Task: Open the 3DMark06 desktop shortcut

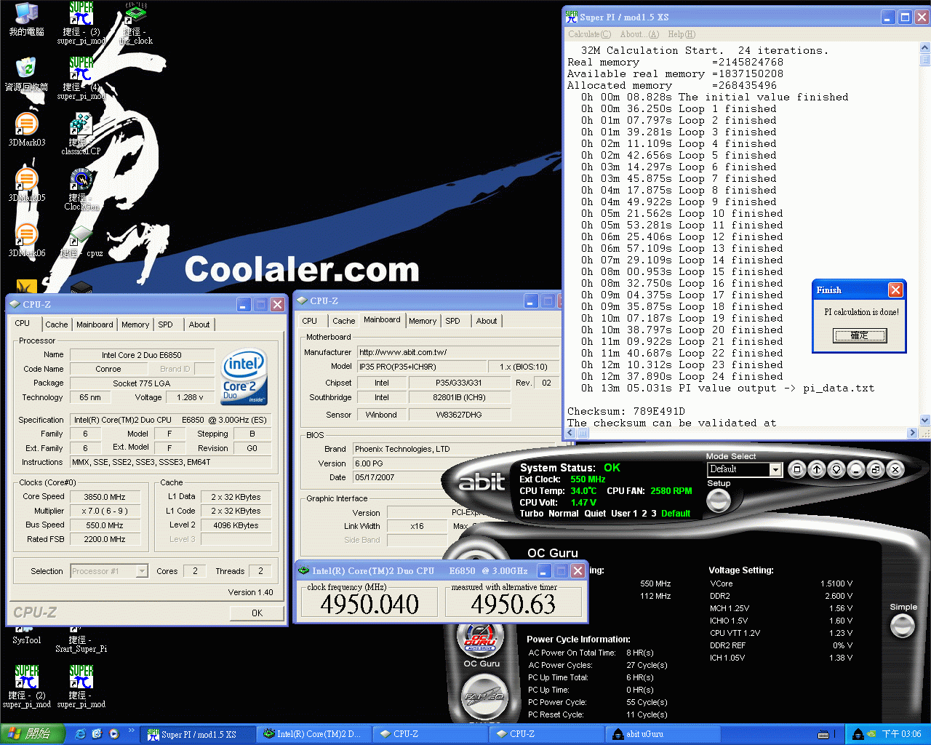Action: (x=26, y=240)
